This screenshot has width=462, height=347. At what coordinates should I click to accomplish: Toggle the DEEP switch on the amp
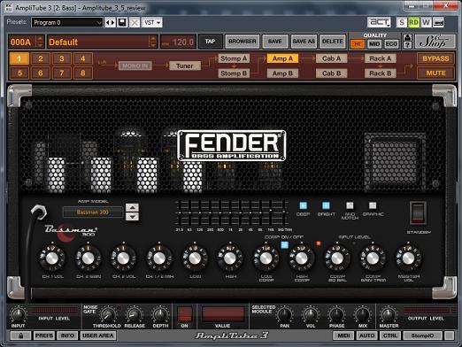pyautogui.click(x=303, y=205)
